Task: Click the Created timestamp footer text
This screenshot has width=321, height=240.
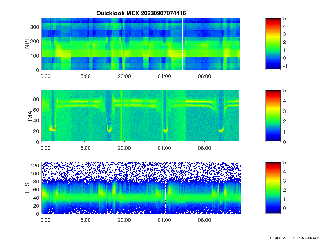Action: [x=295, y=238]
